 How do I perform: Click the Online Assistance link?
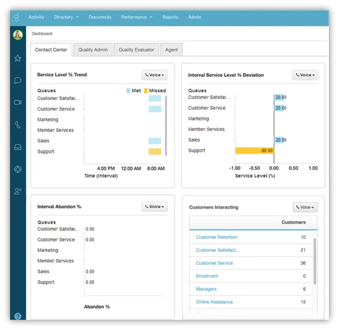point(214,302)
